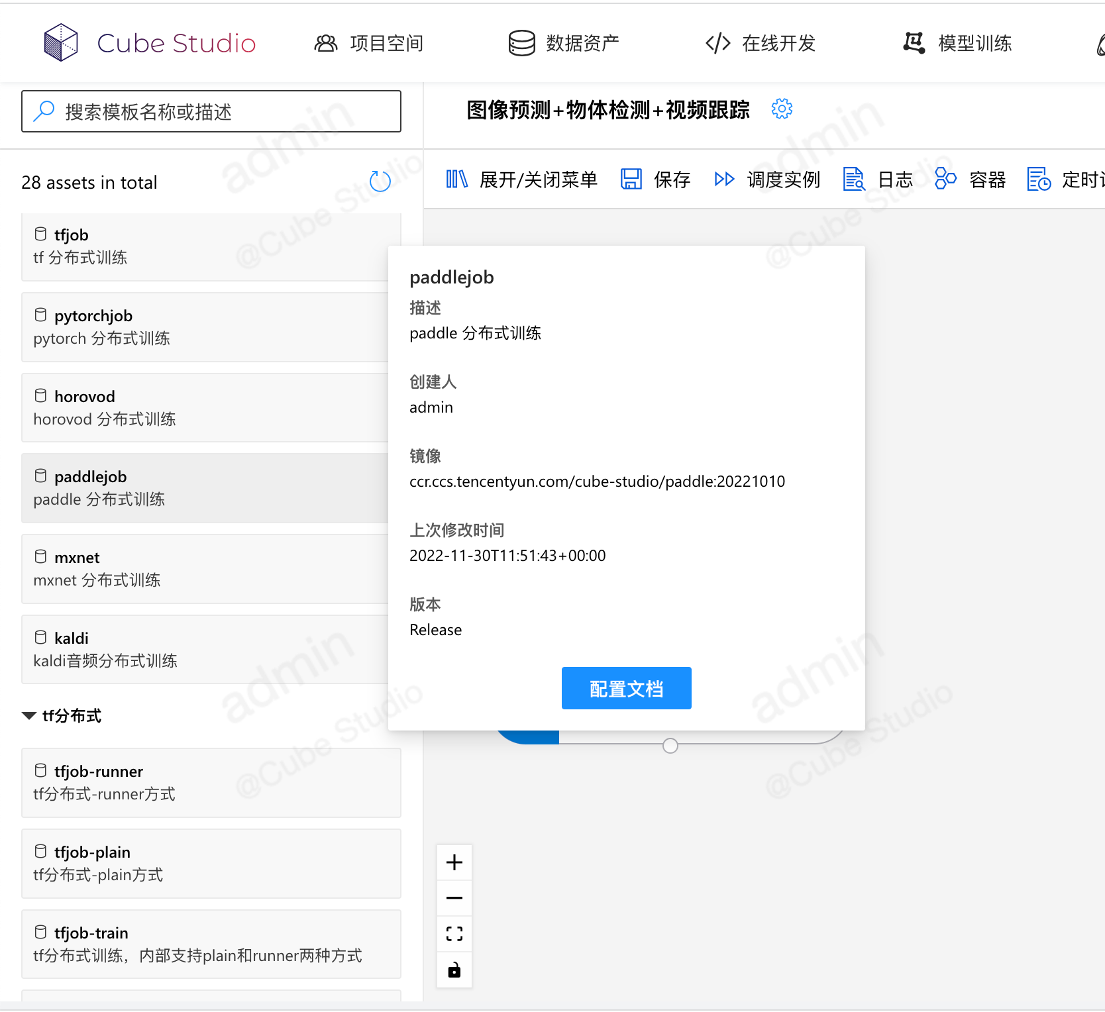Toggle the canvas lock icon
This screenshot has height=1012, width=1105.
tap(454, 970)
